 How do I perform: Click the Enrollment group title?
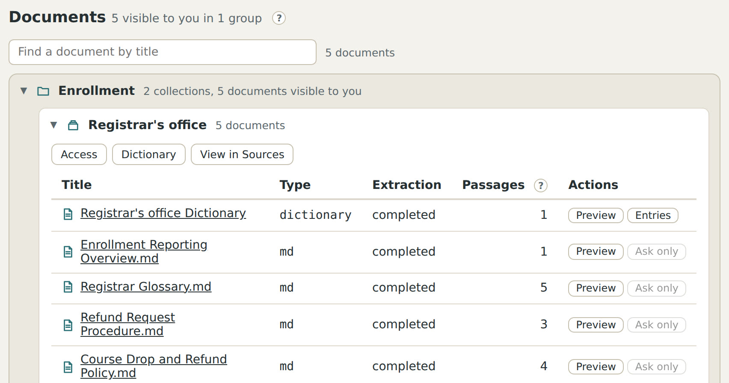point(97,91)
